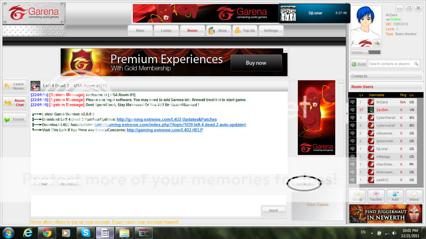Viewport: 426px width, 239px height.
Task: Open Room Chat from the sidebar
Action: [x=15, y=103]
